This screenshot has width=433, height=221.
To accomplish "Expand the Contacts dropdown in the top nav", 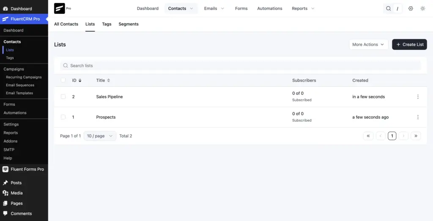I will coord(192,8).
